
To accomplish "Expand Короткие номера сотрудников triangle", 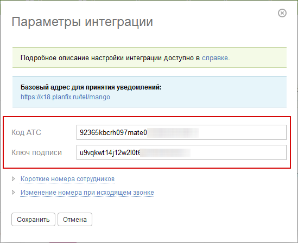I will 14,178.
